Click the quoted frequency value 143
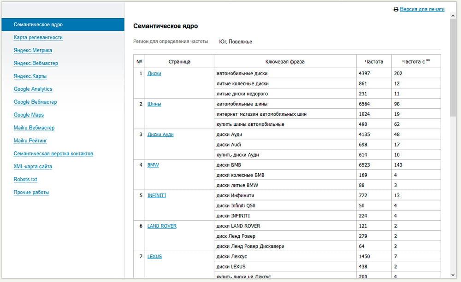 tap(398, 165)
